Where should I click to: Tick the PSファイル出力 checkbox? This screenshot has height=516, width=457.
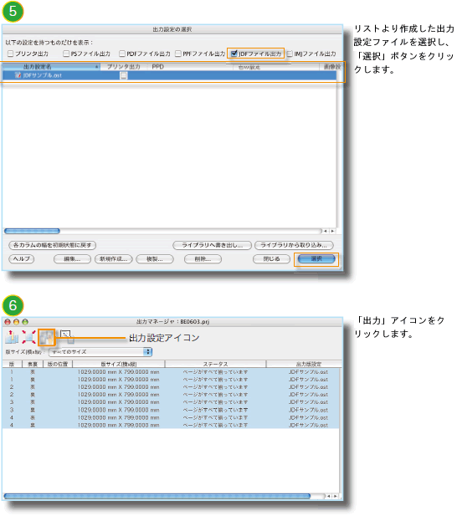click(66, 54)
